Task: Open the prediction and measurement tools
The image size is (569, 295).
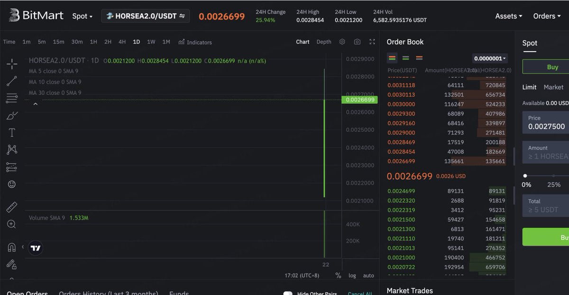Action: (12, 167)
